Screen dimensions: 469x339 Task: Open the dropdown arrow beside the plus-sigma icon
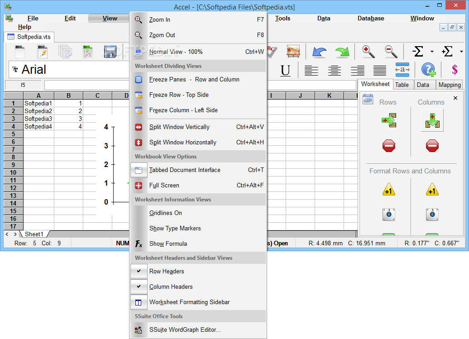[461, 52]
